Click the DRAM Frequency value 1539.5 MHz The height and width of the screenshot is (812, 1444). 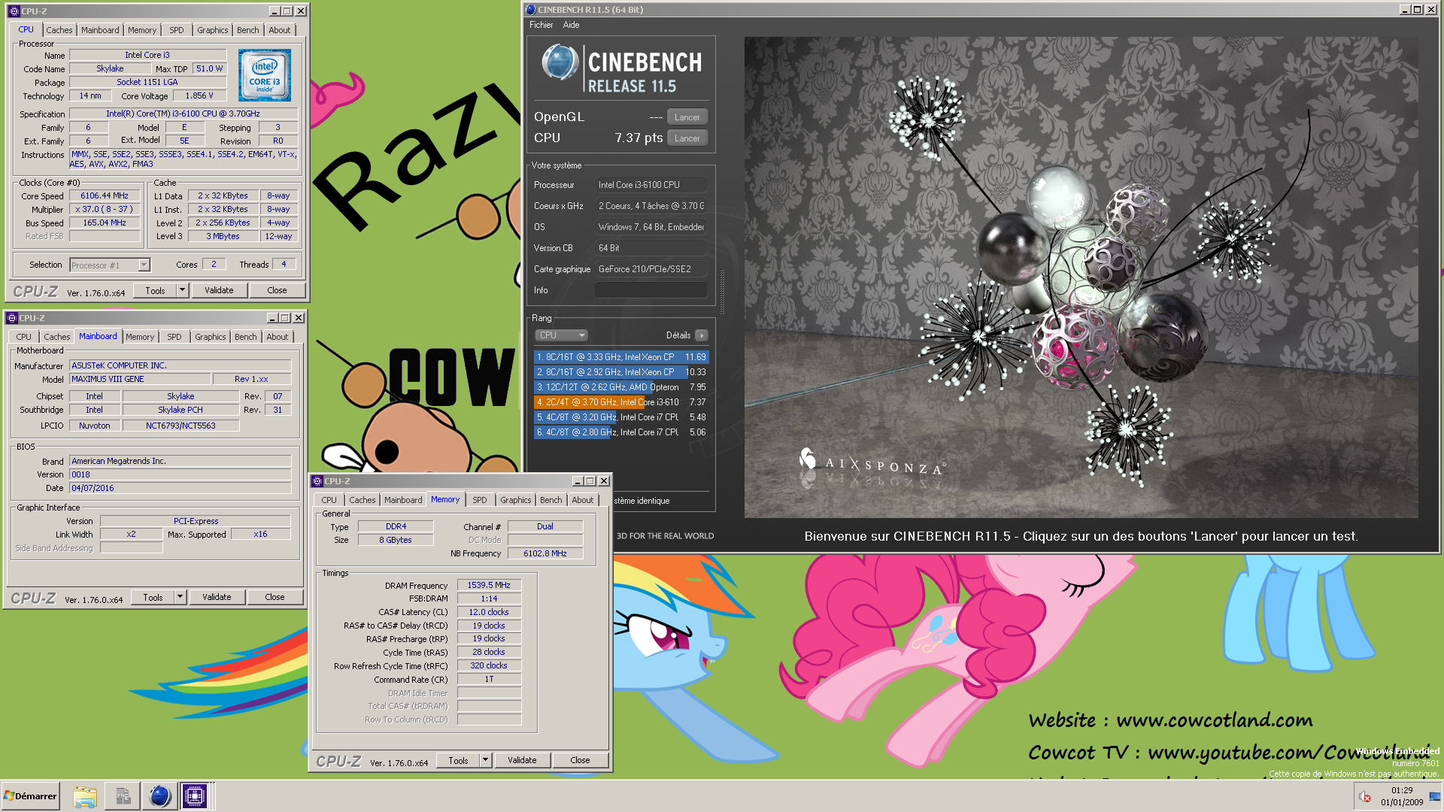point(489,585)
